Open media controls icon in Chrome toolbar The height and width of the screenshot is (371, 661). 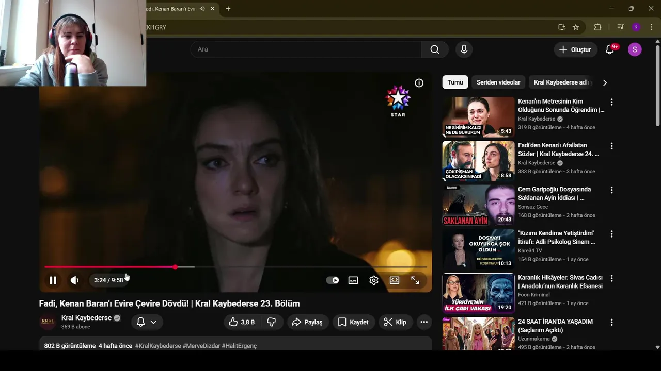(x=620, y=27)
